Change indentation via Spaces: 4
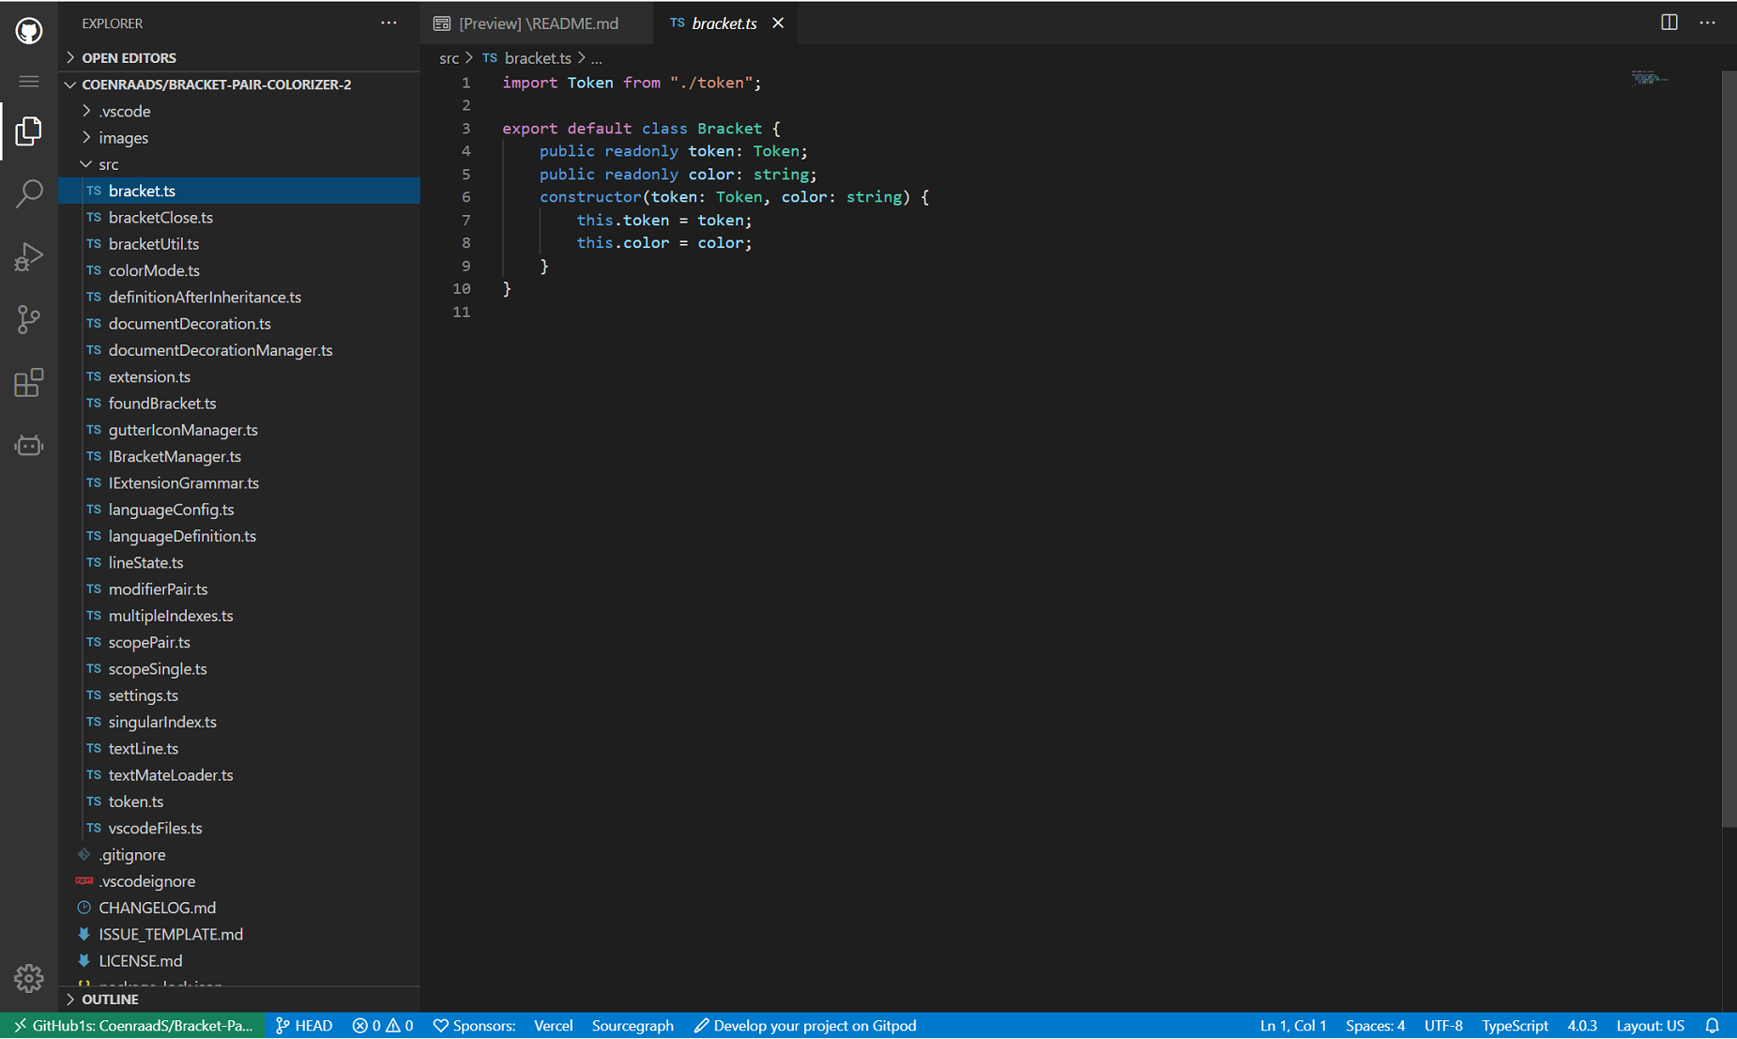Viewport: 1737px width, 1039px height. coord(1376,1025)
